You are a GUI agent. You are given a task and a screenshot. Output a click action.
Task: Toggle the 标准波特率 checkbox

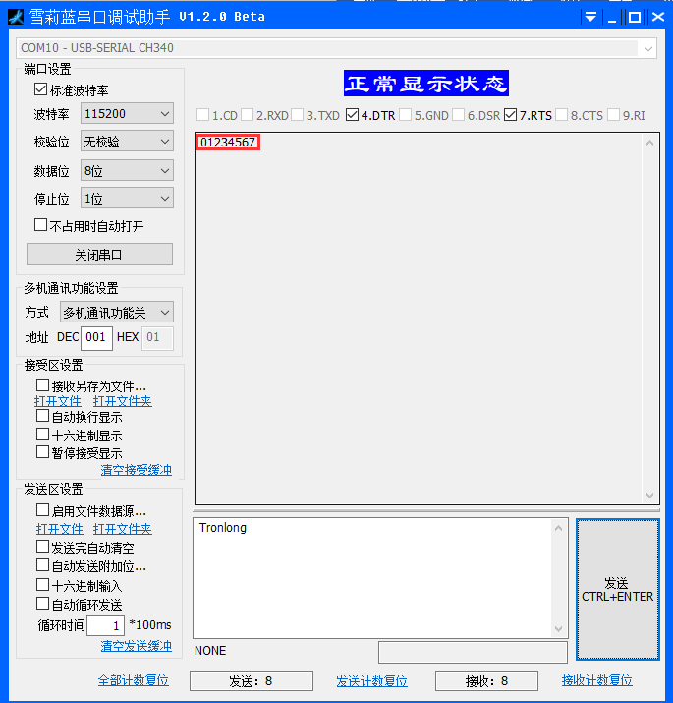point(40,89)
